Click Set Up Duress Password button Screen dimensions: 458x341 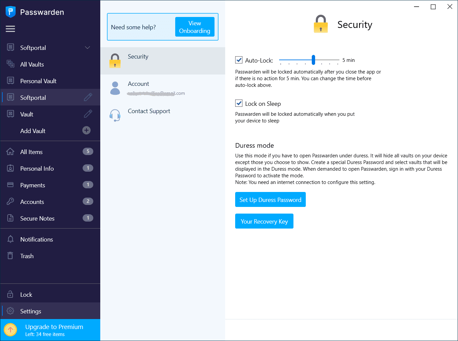coord(270,200)
